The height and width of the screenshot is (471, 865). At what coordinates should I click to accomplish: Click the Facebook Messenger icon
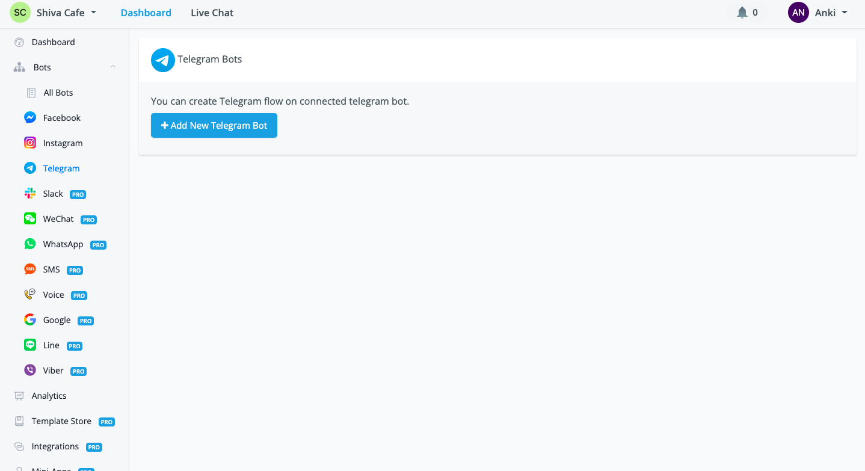(x=30, y=118)
